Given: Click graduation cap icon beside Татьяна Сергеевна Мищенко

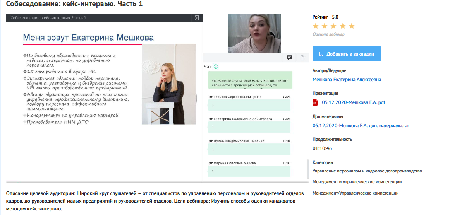Looking at the screenshot, I should pyautogui.click(x=210, y=97).
